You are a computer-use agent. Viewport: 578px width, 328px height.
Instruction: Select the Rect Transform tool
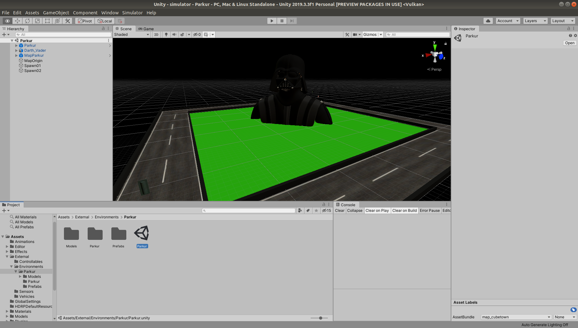47,21
